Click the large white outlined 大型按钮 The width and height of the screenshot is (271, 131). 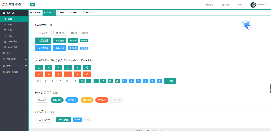[x=43, y=33]
